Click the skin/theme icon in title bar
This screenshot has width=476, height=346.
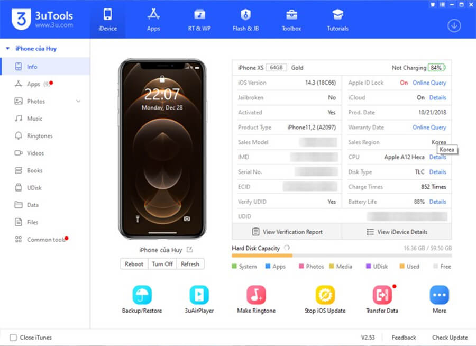pyautogui.click(x=433, y=5)
